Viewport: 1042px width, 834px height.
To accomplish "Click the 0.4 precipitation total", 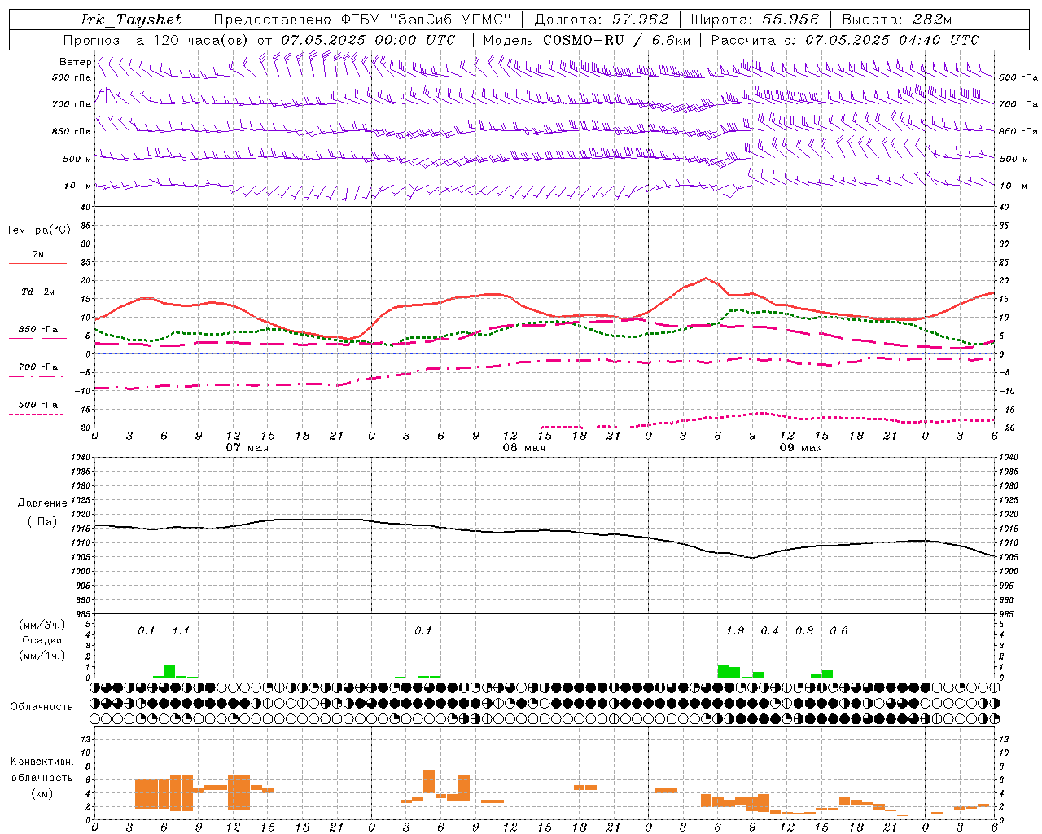I will (x=769, y=631).
